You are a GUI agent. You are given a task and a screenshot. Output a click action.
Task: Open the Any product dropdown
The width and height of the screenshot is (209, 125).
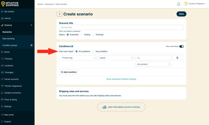[153, 64]
